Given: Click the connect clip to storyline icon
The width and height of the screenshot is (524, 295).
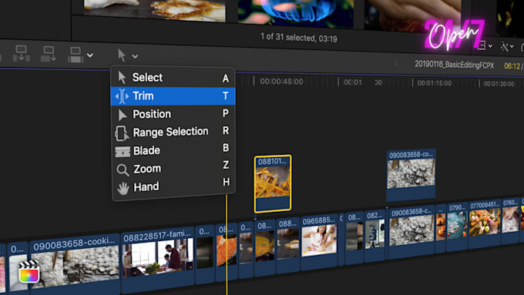Looking at the screenshot, I should (22, 53).
